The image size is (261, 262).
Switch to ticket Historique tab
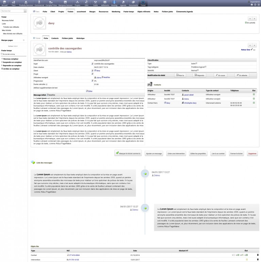[80, 38]
